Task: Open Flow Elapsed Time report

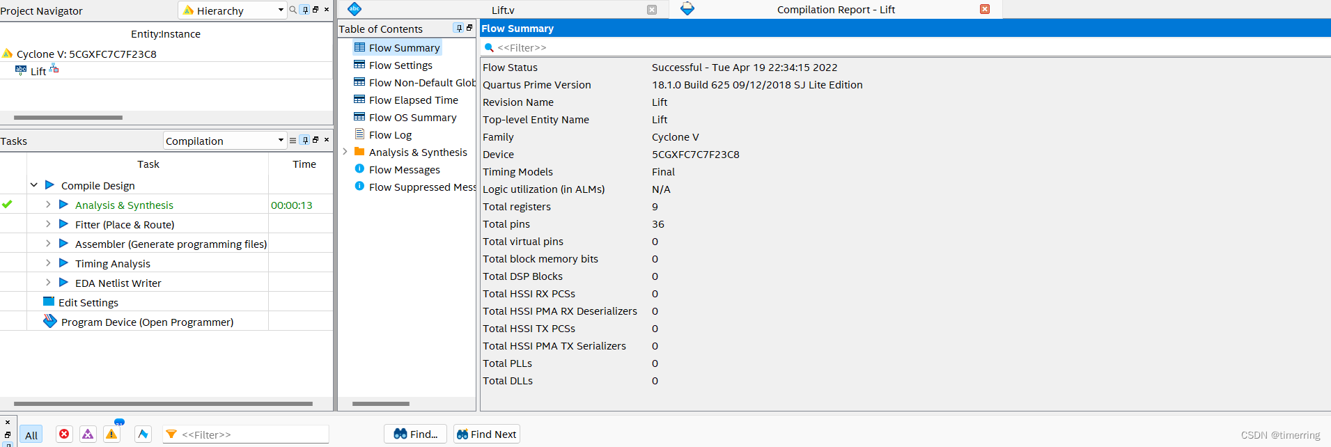Action: (413, 100)
